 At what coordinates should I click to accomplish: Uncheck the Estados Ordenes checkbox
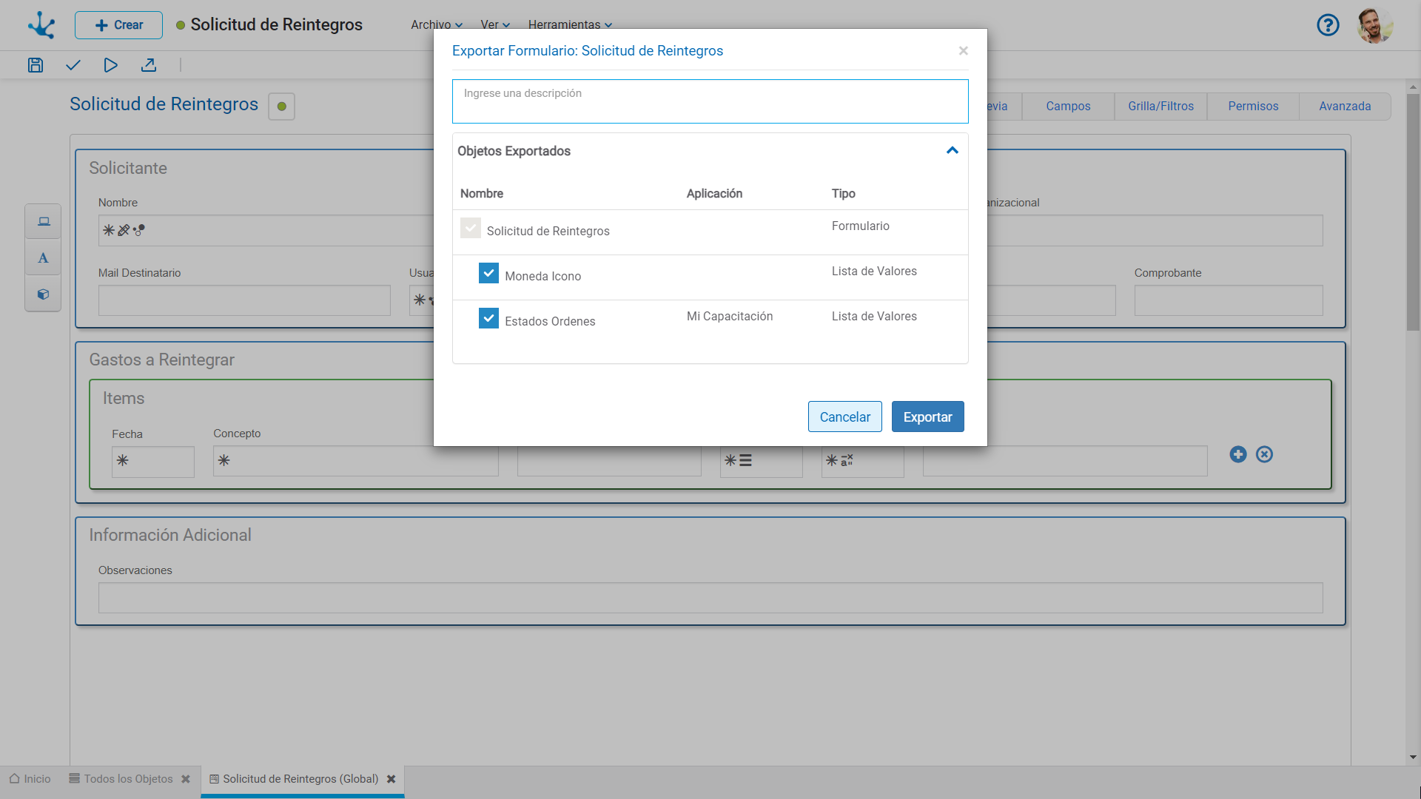point(488,318)
